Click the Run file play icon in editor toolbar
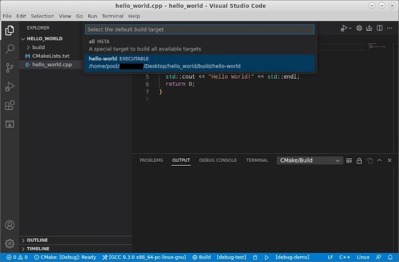Screen dimensions: 399x262 (x=344, y=28)
